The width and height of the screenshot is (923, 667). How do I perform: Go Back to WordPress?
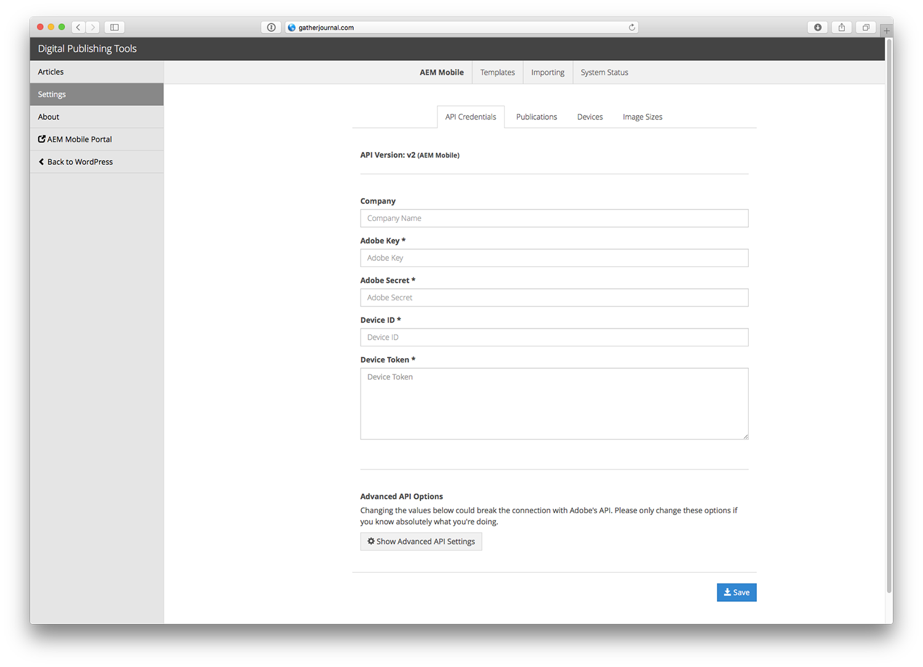pos(76,162)
